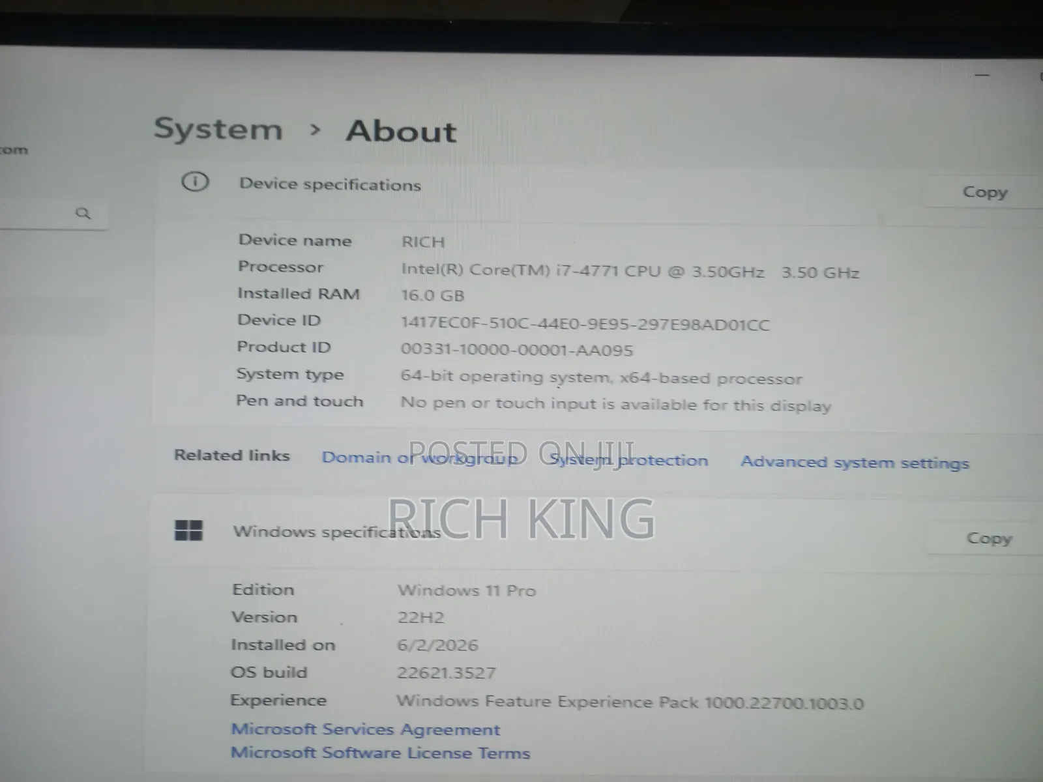Click the About page title
Image resolution: width=1043 pixels, height=782 pixels.
click(x=402, y=131)
